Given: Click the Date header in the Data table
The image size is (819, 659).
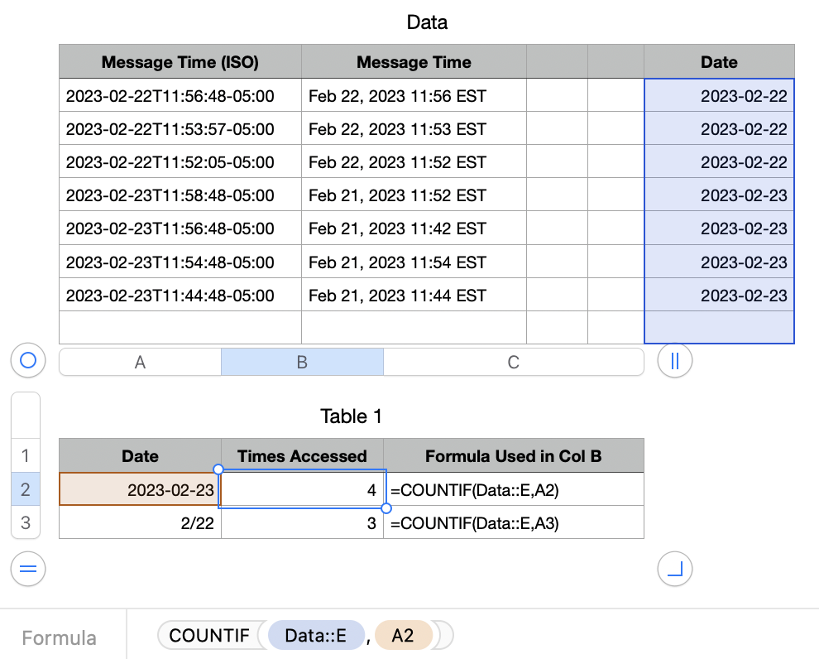Looking at the screenshot, I should click(x=718, y=62).
